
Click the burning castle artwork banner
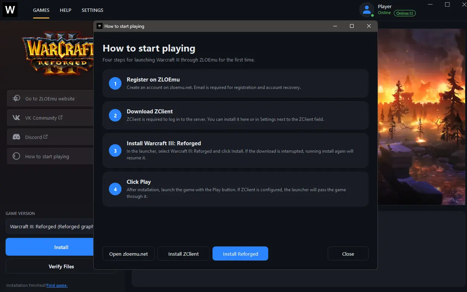click(x=421, y=117)
